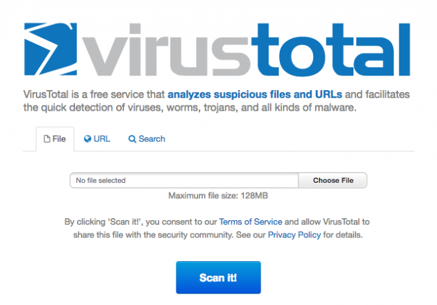This screenshot has height=305, width=437.
Task: Click the Choose File button
Action: click(x=333, y=180)
